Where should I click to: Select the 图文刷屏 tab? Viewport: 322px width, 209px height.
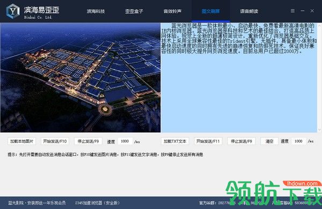pyautogui.click(x=211, y=11)
